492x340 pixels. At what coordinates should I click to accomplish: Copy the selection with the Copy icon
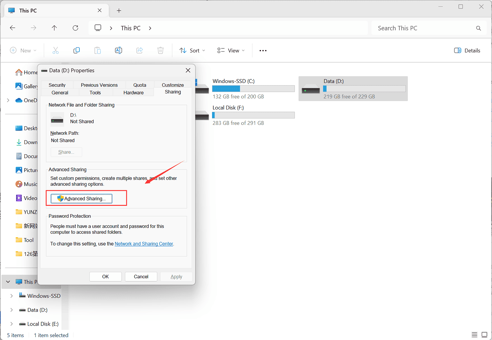pyautogui.click(x=77, y=50)
